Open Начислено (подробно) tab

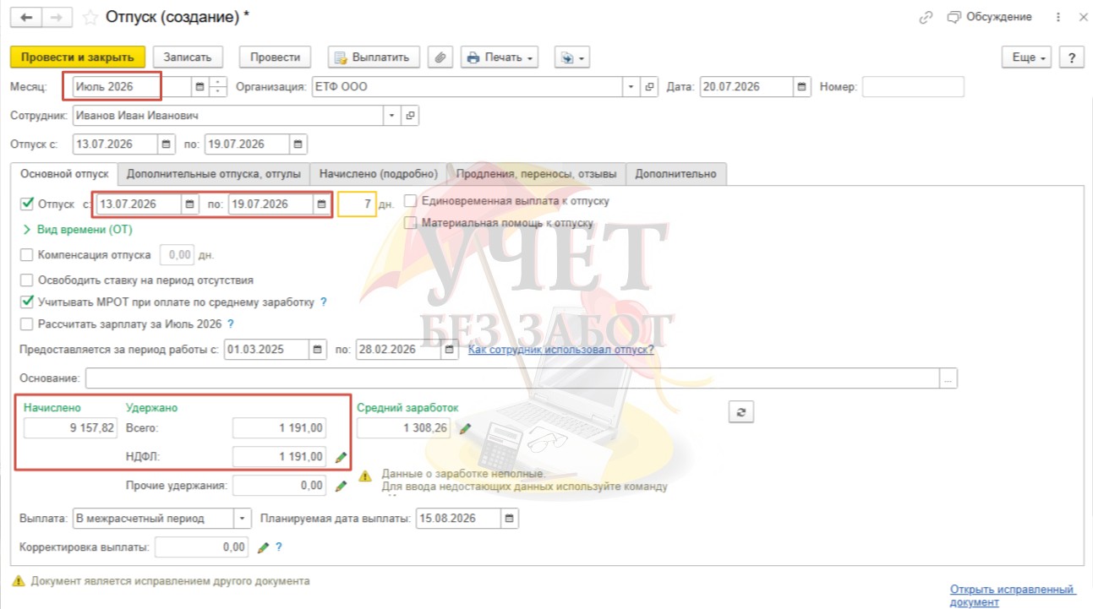(x=378, y=174)
